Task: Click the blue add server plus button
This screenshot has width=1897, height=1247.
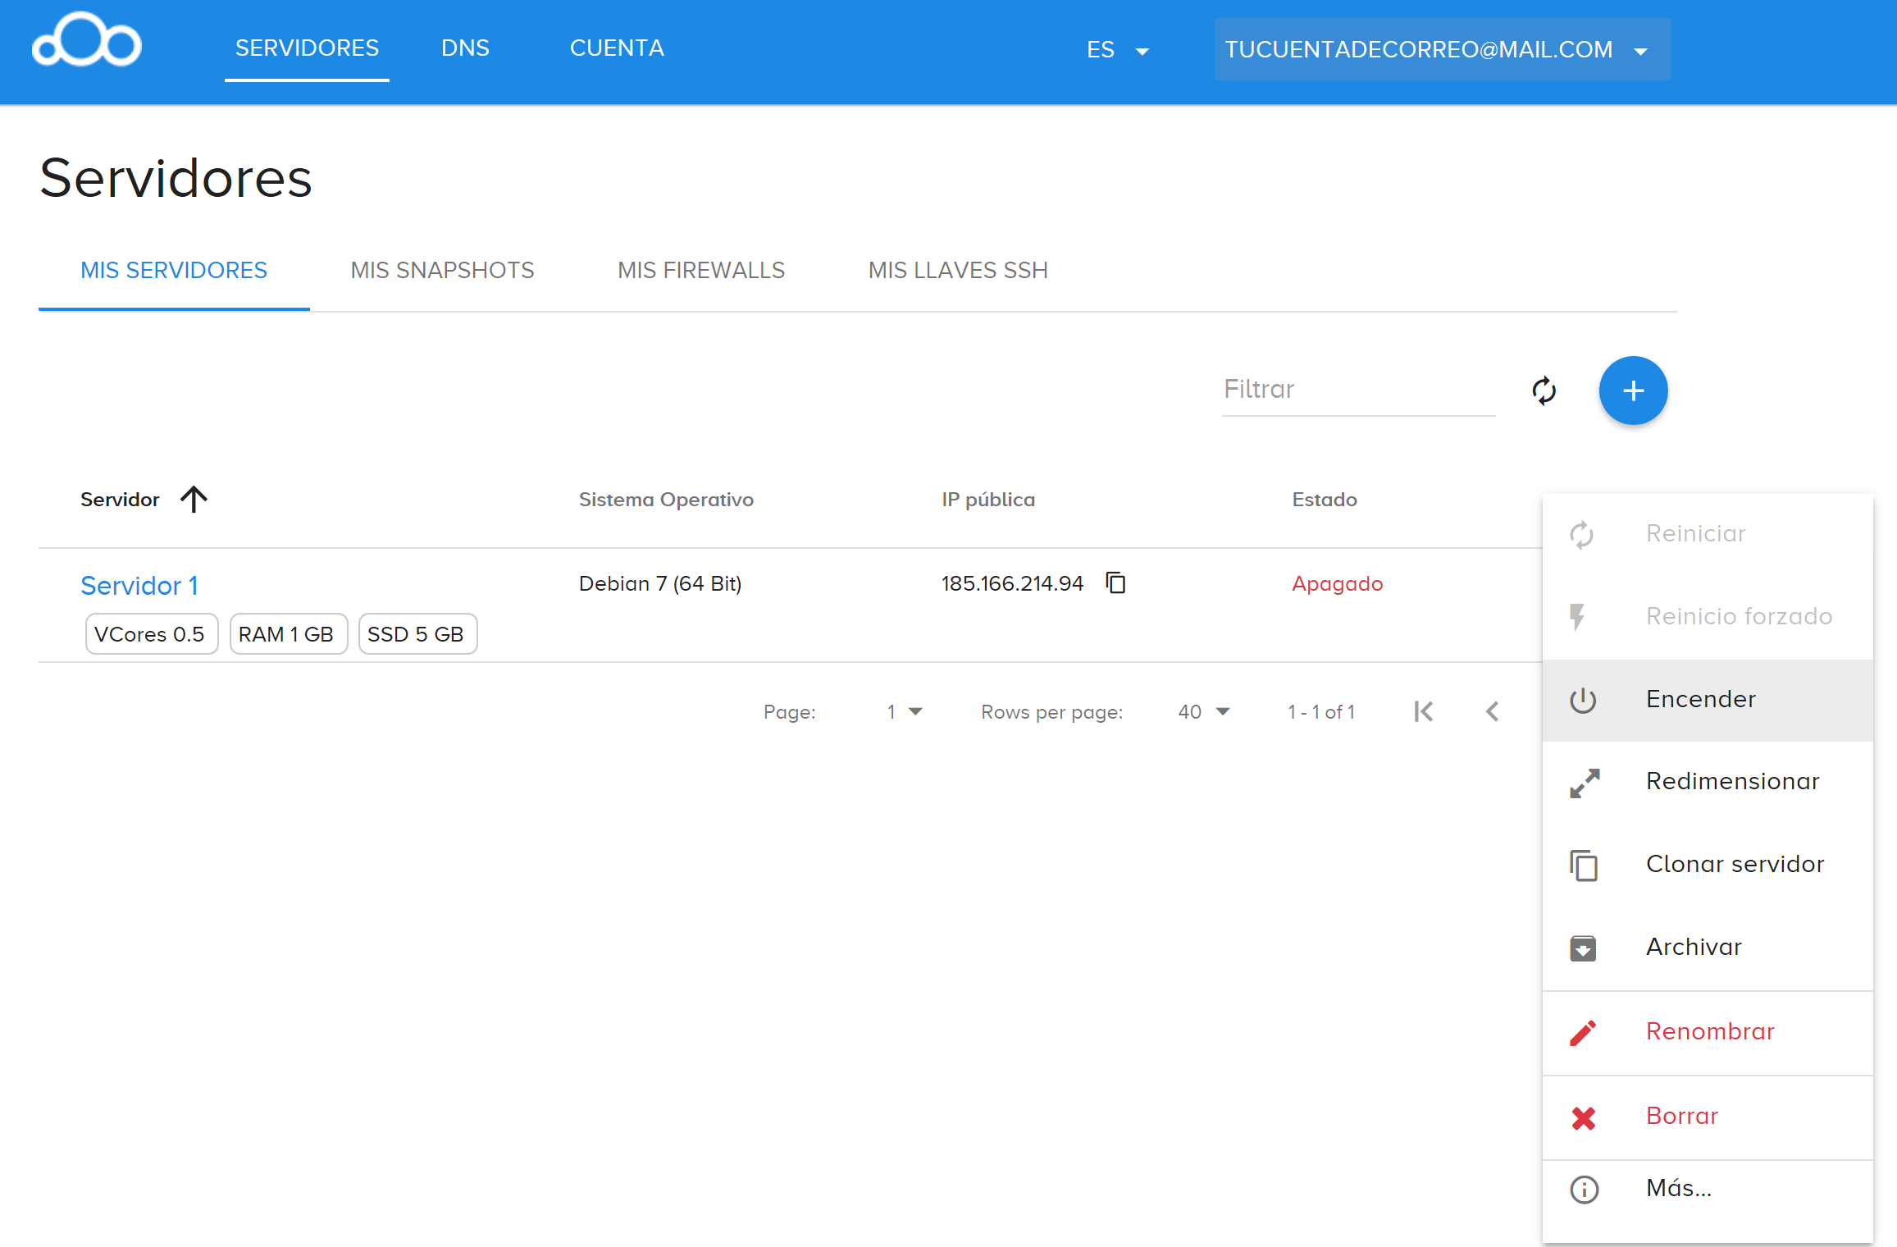Action: tap(1633, 391)
